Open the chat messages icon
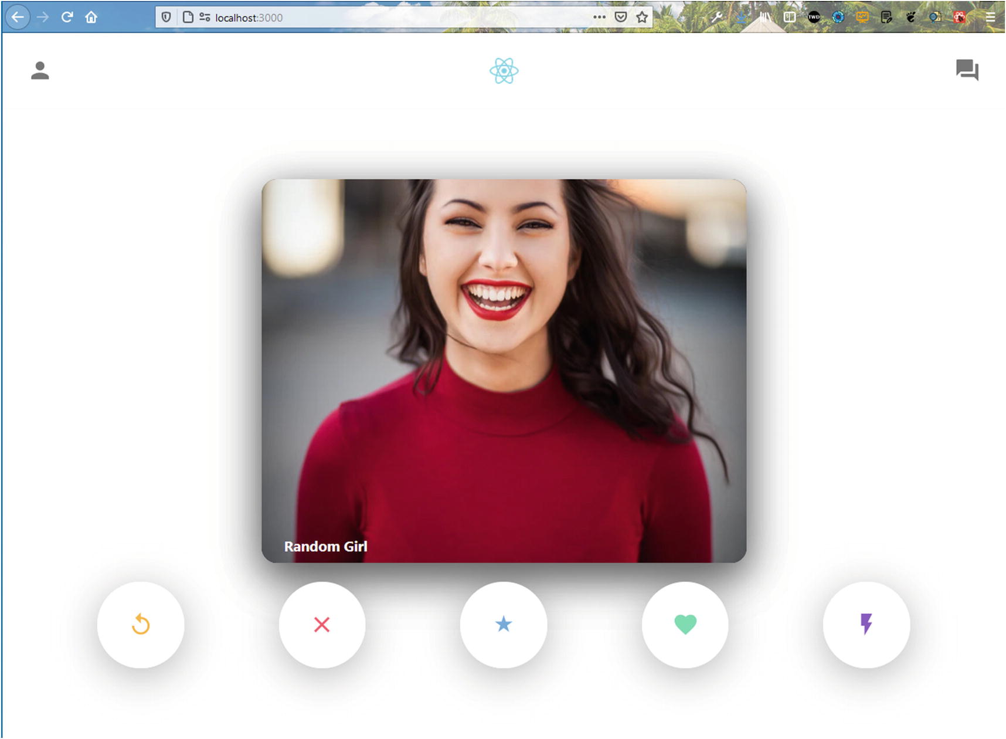The image size is (1006, 739). [967, 70]
